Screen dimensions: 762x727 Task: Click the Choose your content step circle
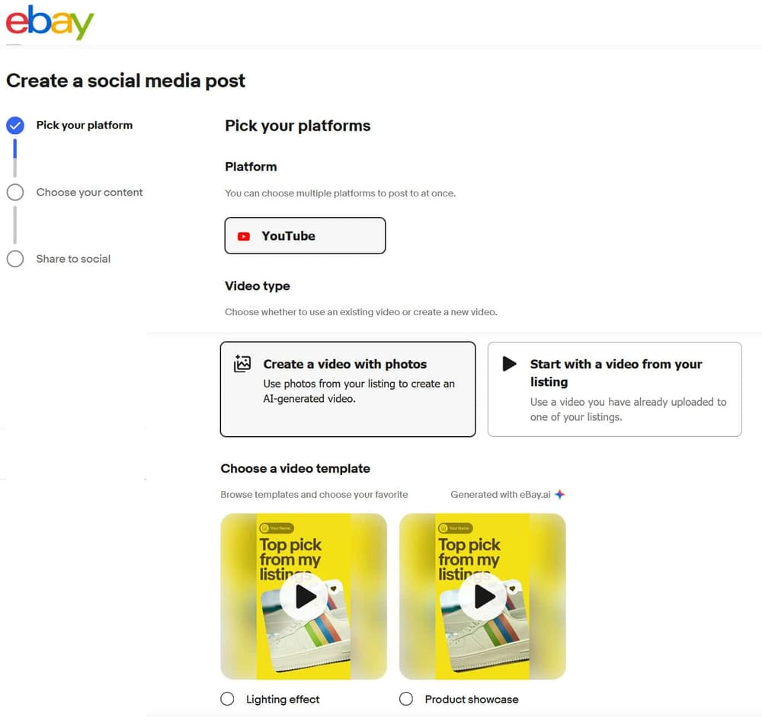pyautogui.click(x=15, y=193)
